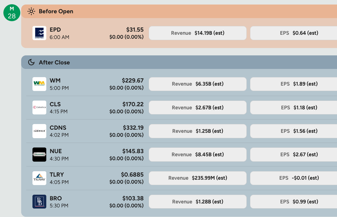Click EPD Revenue $14.19B estimate box
The width and height of the screenshot is (337, 217).
(x=198, y=33)
